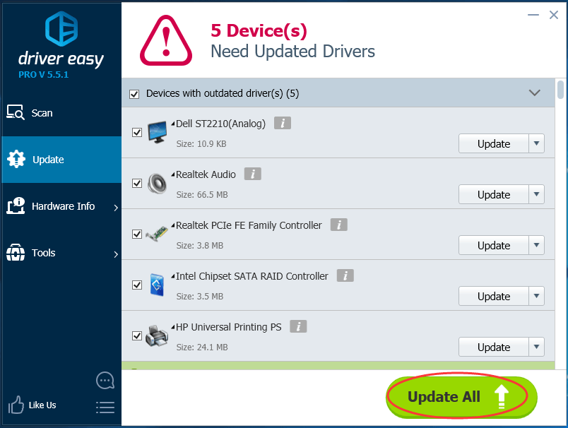Click the device list scrollbar thumb
Viewport: 568px width, 428px height.
click(x=560, y=90)
